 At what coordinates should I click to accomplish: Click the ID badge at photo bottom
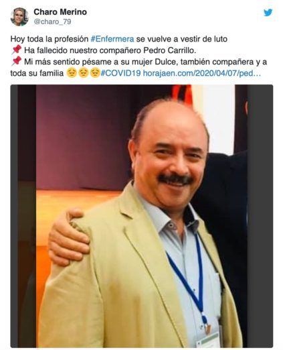[208, 341]
